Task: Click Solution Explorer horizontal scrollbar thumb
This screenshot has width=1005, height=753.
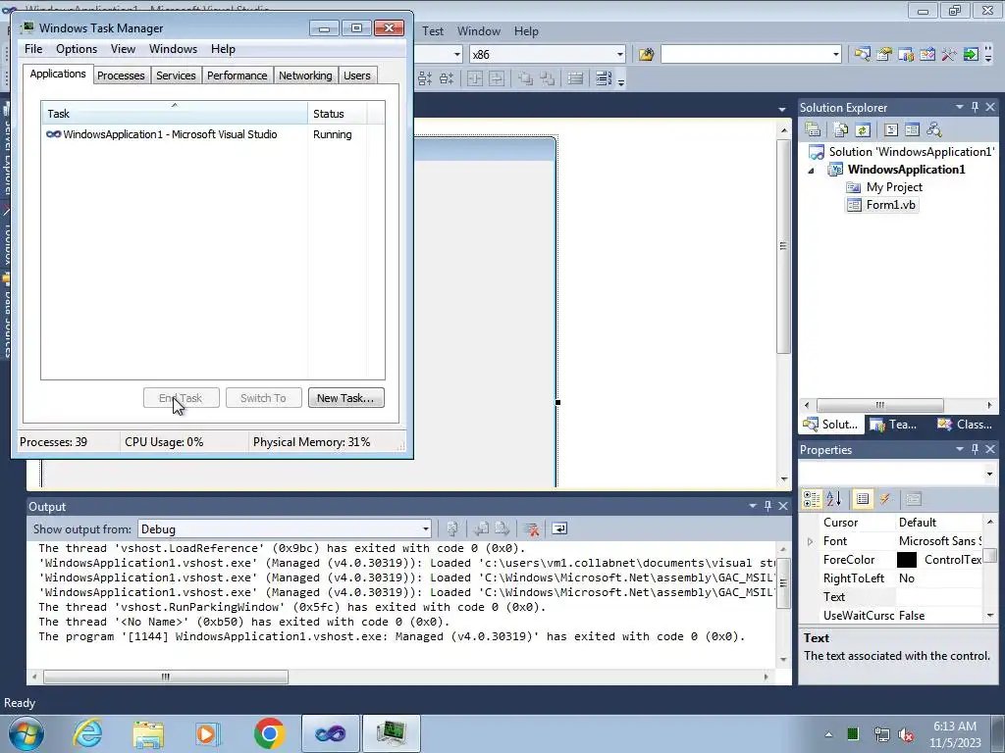Action: pyautogui.click(x=880, y=405)
